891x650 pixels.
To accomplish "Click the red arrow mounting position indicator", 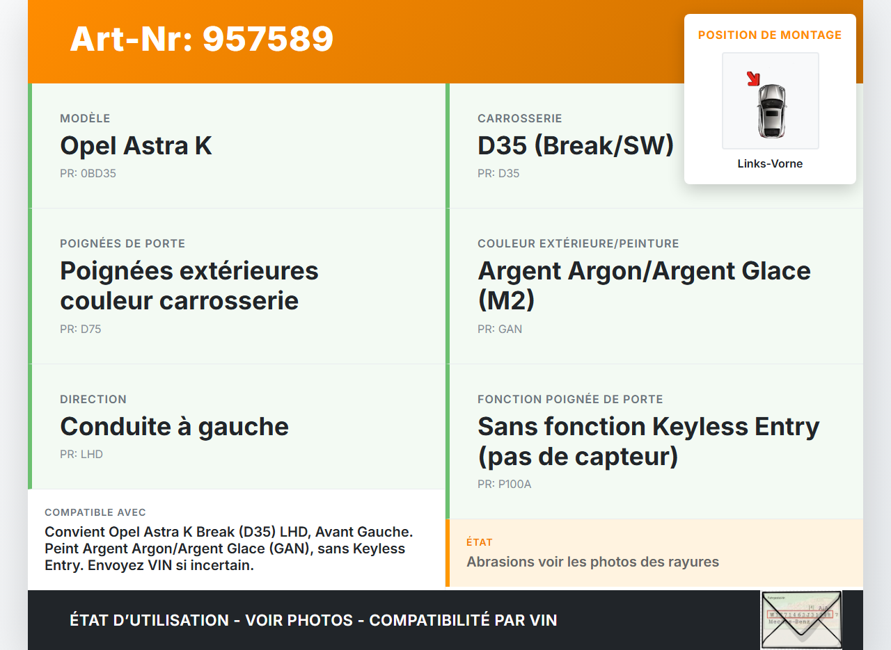I will click(752, 79).
